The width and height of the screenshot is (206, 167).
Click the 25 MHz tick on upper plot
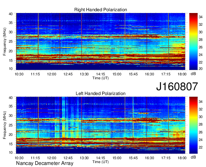tap(11, 41)
